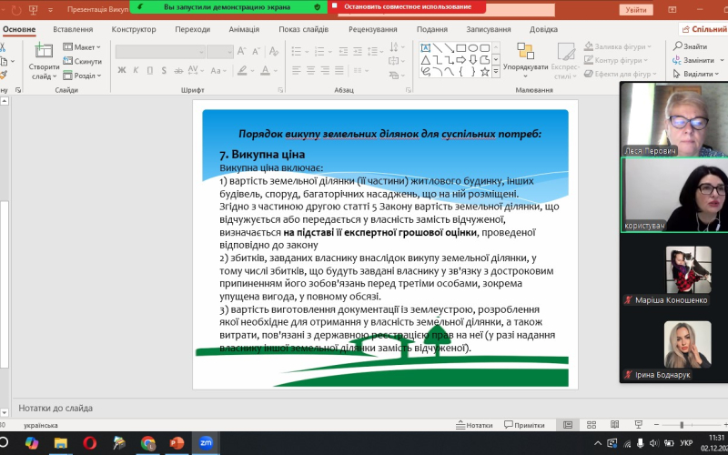Select normal view in status bar
728x455 pixels.
click(568, 425)
